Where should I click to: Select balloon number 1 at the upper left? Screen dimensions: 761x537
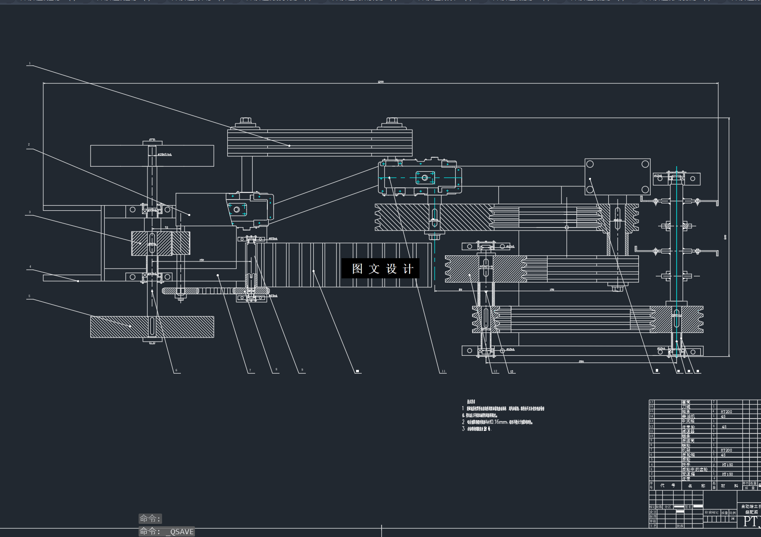pos(30,63)
